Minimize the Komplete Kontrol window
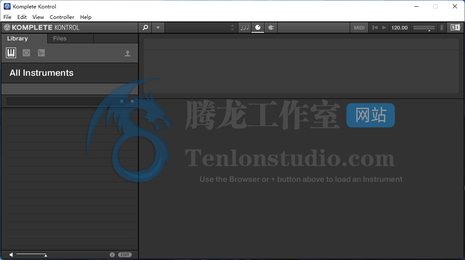The width and height of the screenshot is (465, 260). tap(416, 6)
